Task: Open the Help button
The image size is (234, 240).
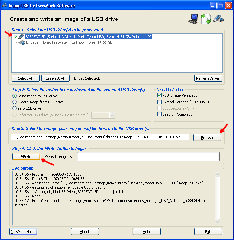Action: [146, 231]
